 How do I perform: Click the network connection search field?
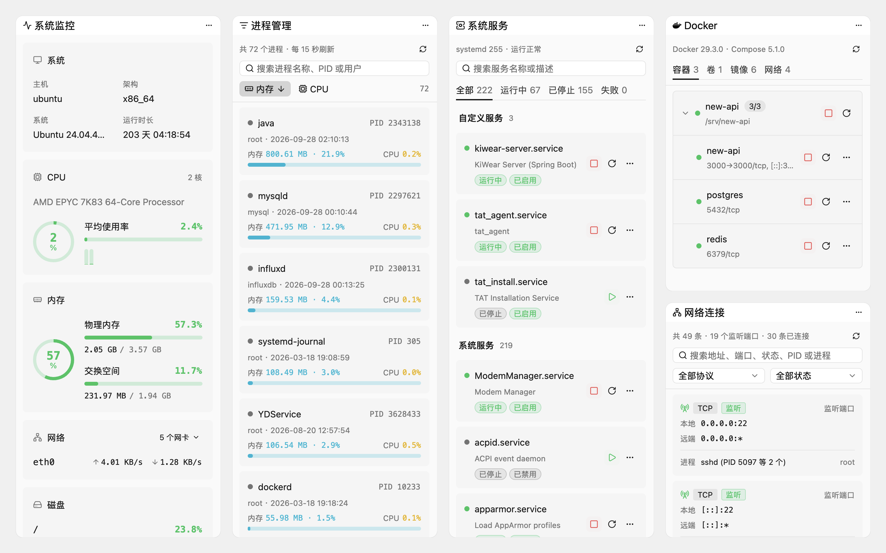[x=767, y=355]
